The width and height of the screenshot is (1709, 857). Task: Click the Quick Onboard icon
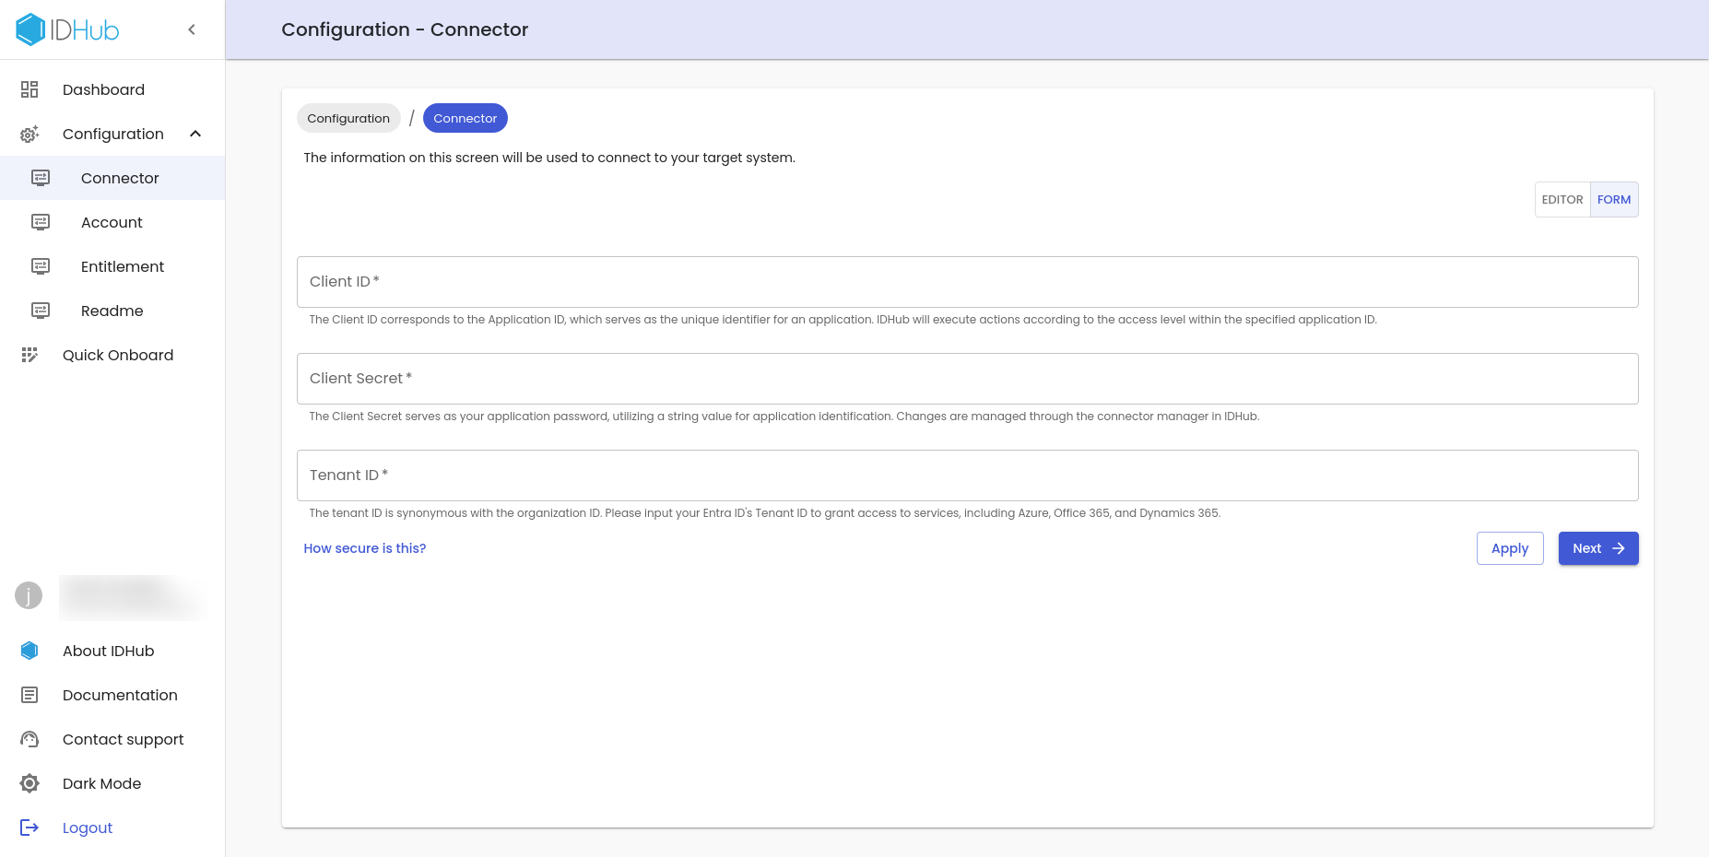click(29, 355)
